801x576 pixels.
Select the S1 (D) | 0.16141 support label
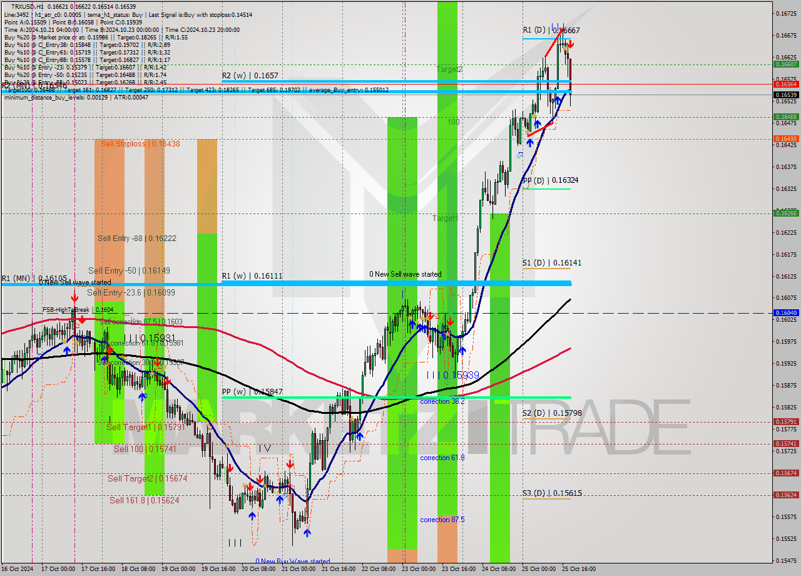click(552, 263)
